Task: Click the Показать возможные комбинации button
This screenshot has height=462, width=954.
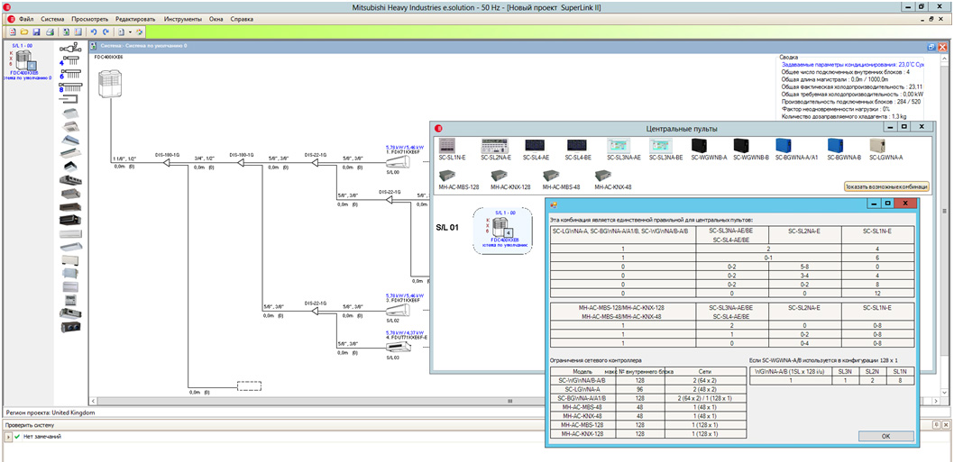Action: click(x=885, y=186)
